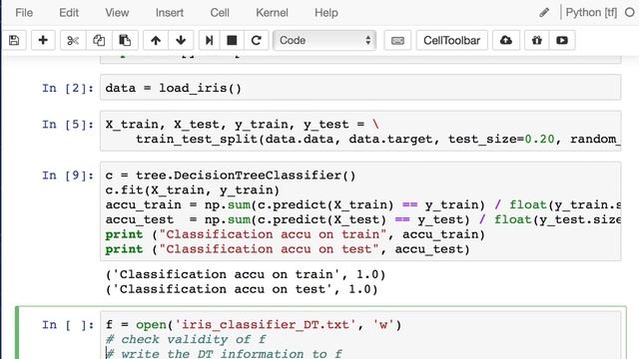Click the In [9]: prompt label

click(x=68, y=176)
